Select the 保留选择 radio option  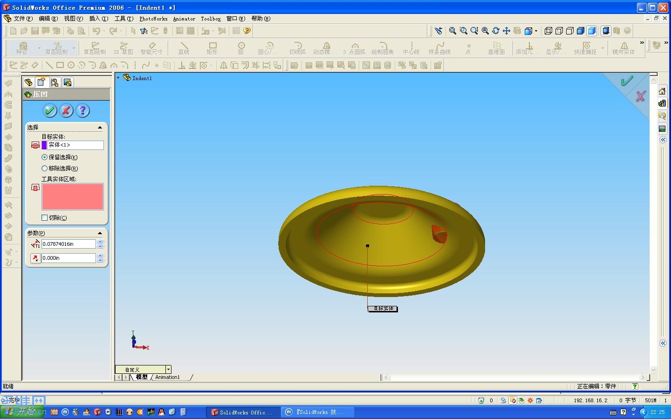pyautogui.click(x=45, y=157)
